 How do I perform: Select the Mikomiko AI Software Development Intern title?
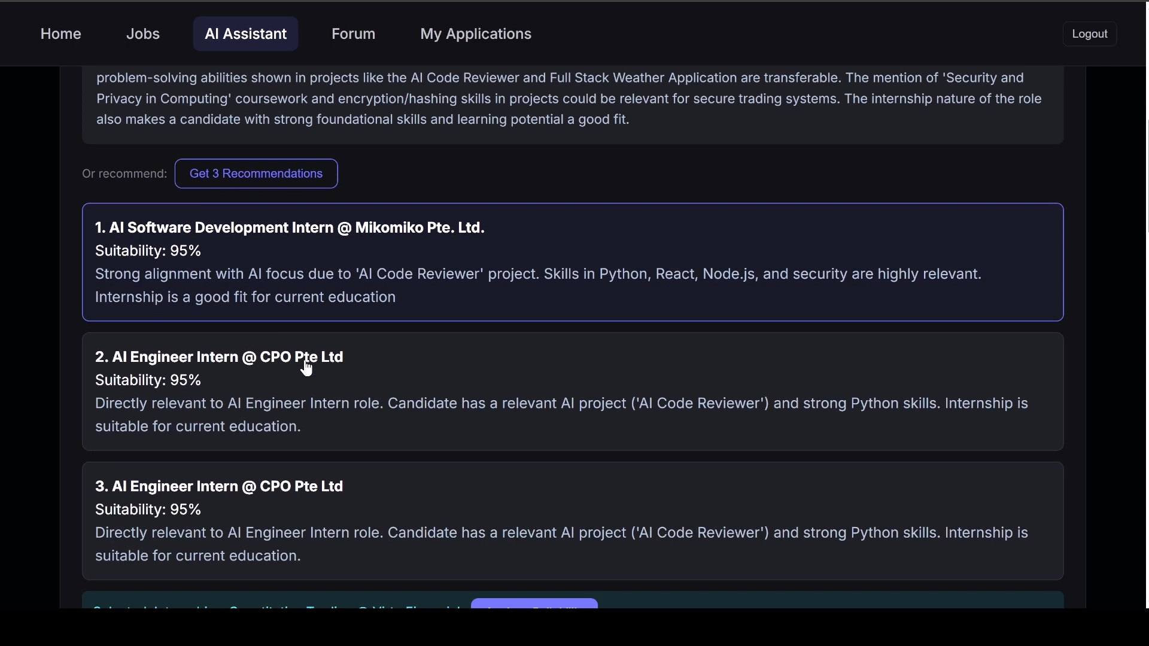pos(290,228)
